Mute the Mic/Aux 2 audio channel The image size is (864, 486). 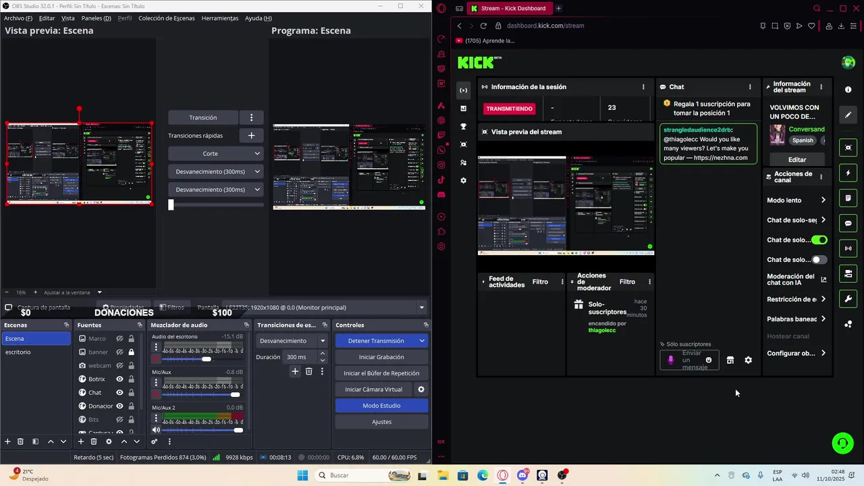click(156, 430)
